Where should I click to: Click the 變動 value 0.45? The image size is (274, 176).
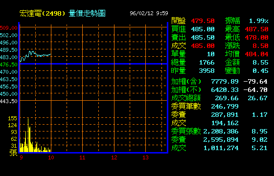coord(260,70)
